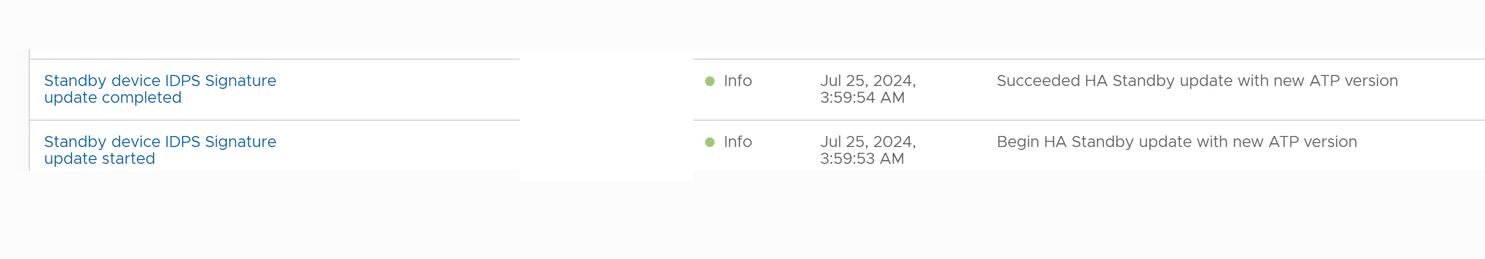Click the 3:59:53 AM time text
This screenshot has height=259, width=1485.
point(862,159)
